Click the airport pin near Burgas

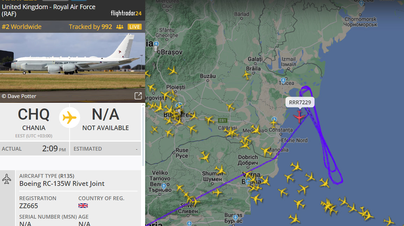click(x=235, y=218)
